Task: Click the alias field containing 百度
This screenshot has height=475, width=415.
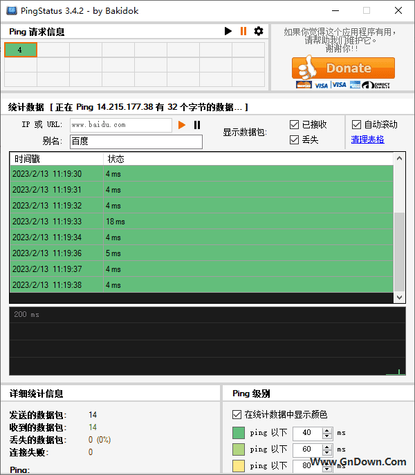Action: [x=136, y=142]
